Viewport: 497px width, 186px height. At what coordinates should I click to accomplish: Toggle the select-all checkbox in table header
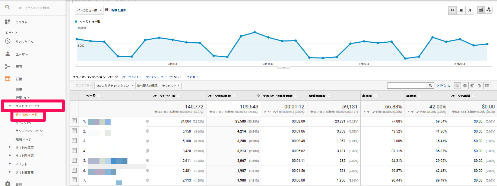tap(75, 96)
